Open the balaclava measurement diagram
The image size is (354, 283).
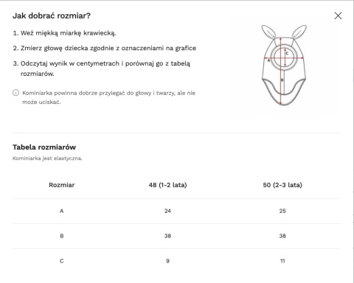(x=284, y=65)
